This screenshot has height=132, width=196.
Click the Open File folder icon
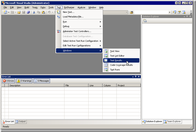tap(19, 12)
